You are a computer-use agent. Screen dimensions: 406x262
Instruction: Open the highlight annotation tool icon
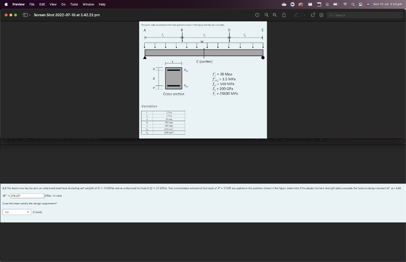(321, 15)
